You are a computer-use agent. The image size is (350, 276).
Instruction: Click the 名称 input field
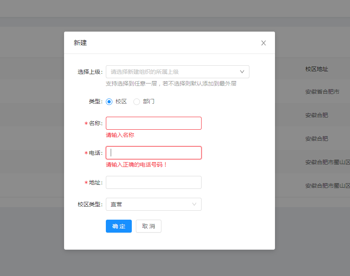pyautogui.click(x=154, y=123)
